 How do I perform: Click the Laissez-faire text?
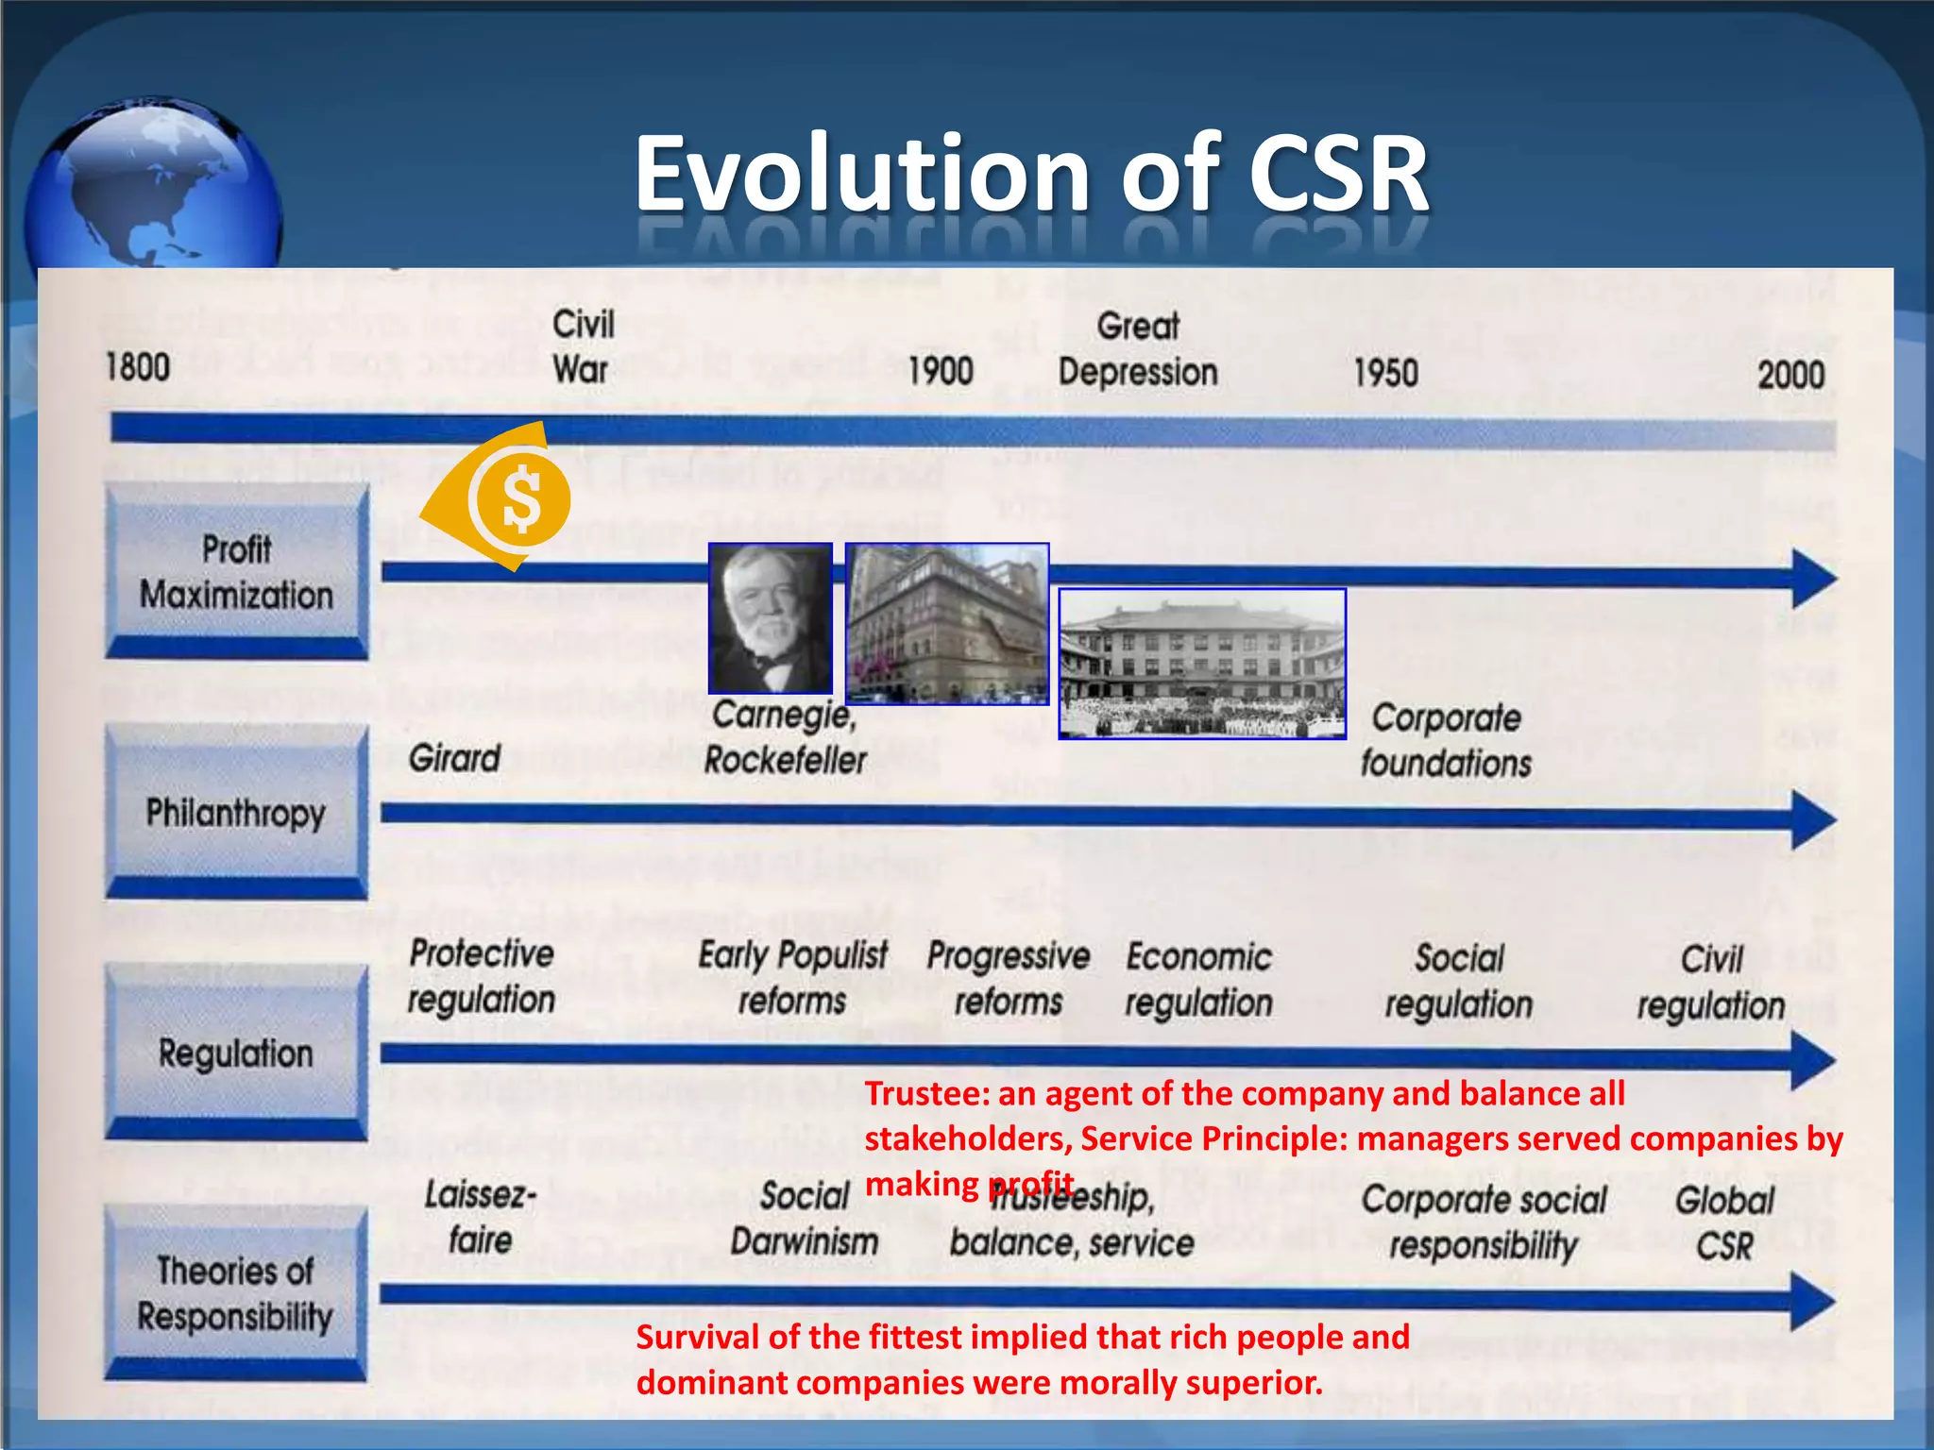481,1218
